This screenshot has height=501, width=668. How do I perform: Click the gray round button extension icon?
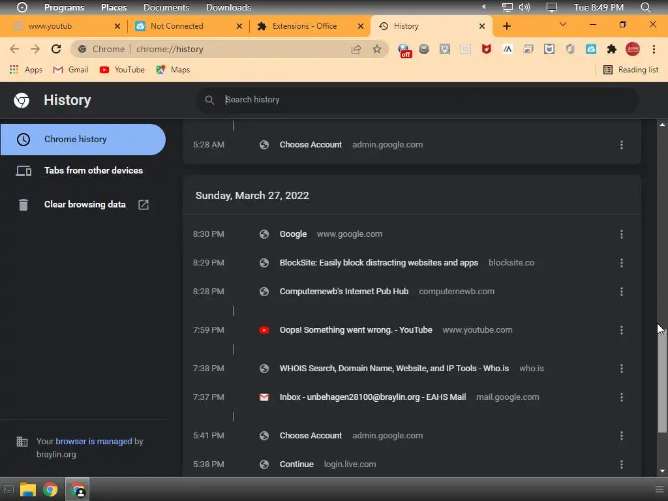coord(423,49)
